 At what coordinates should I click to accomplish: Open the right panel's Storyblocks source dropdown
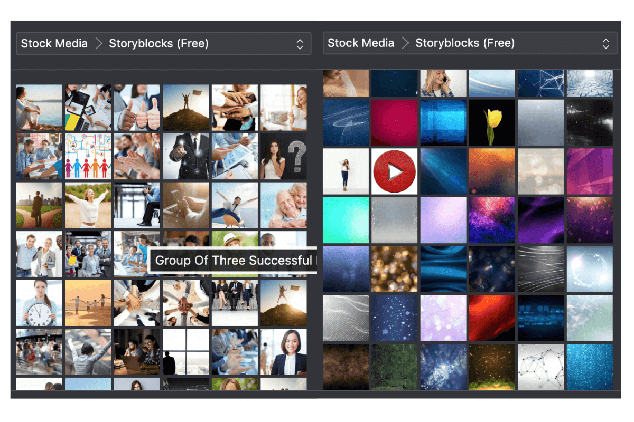coord(470,43)
